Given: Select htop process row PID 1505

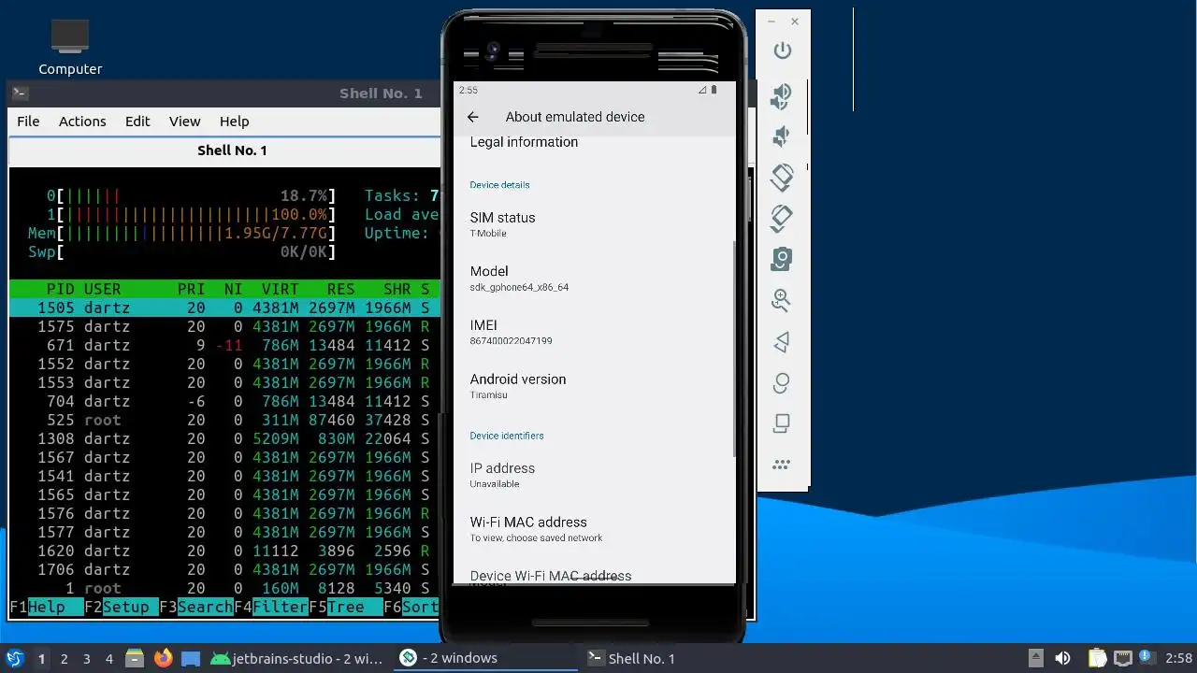Looking at the screenshot, I should (x=224, y=308).
